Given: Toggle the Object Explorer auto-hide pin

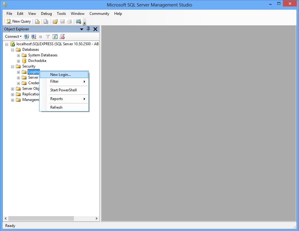Looking at the screenshot, I should [x=88, y=29].
